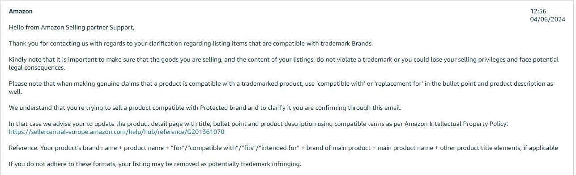
Task: Click the 'Thank you for contacting us' sentence
Action: click(x=191, y=44)
